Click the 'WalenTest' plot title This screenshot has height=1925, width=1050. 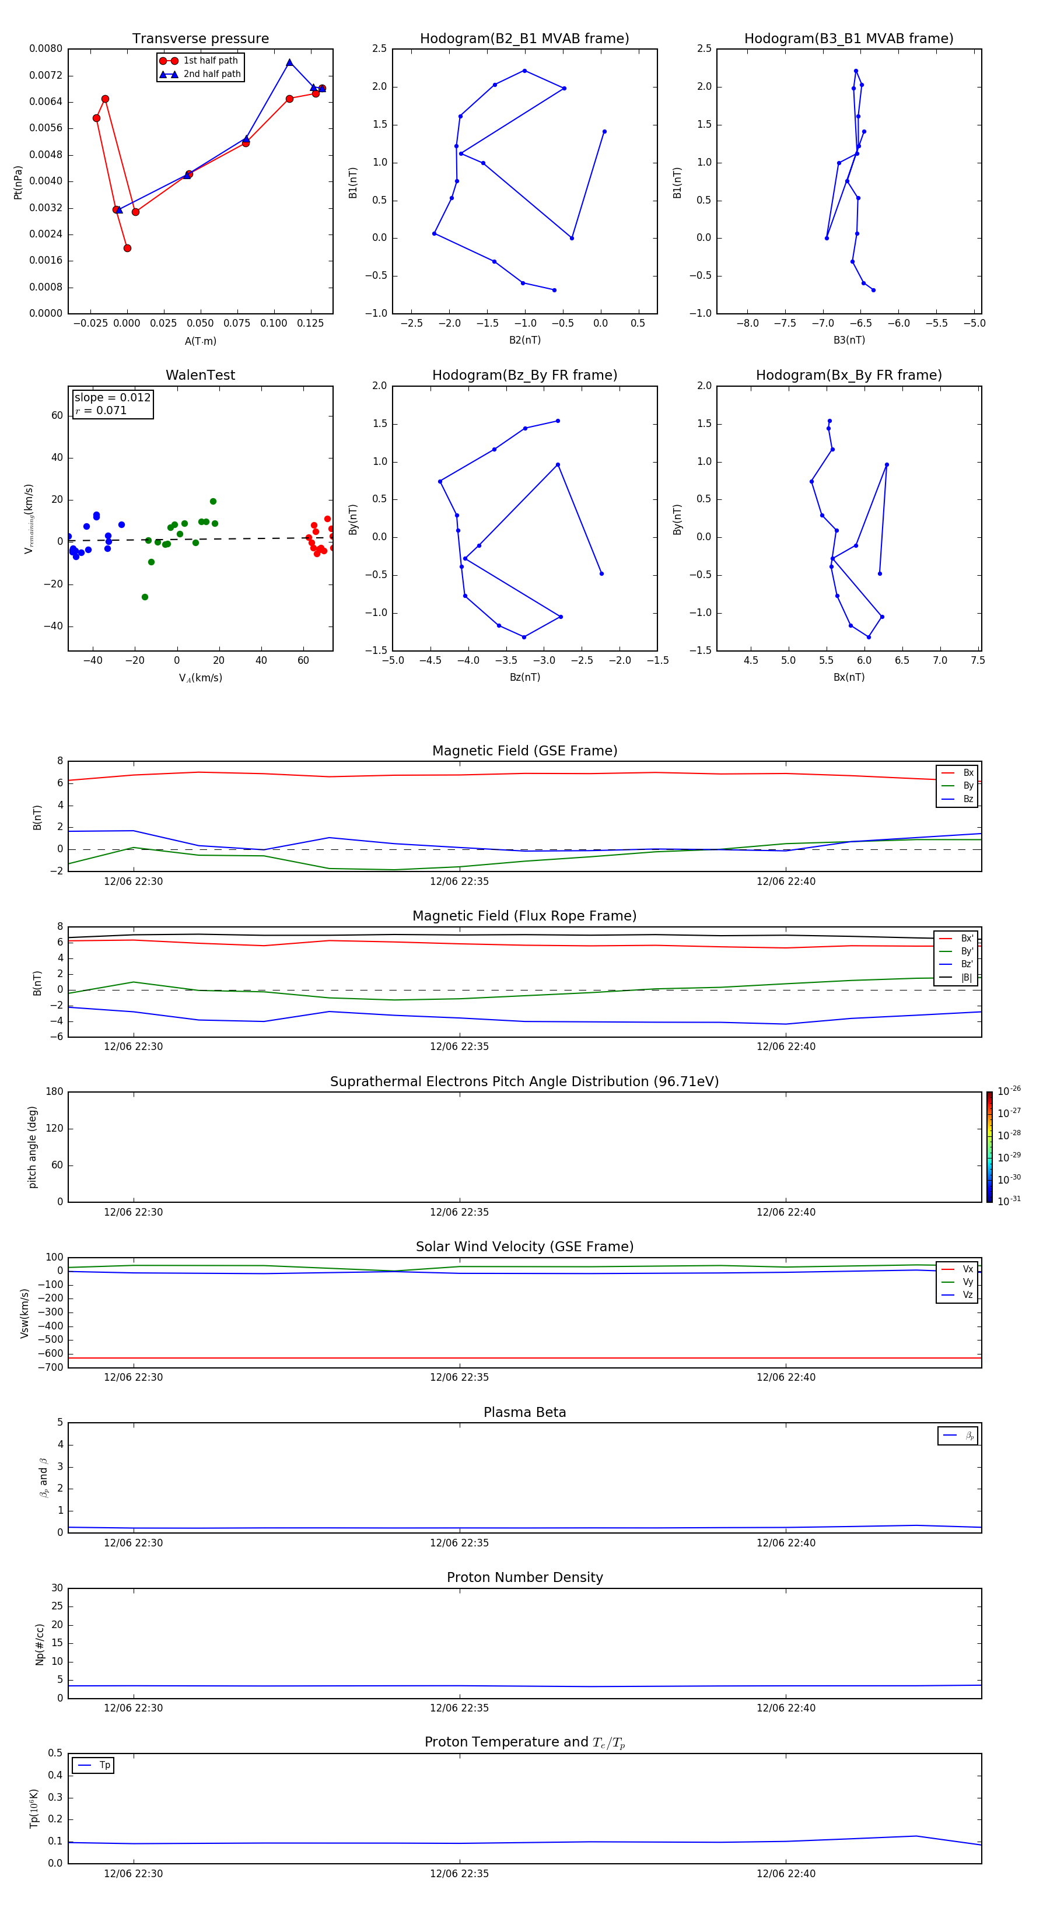click(200, 375)
